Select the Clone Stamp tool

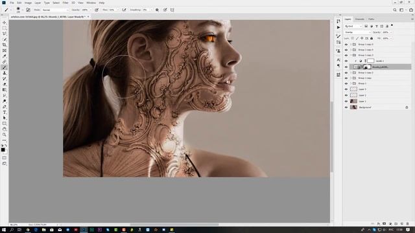coord(5,73)
